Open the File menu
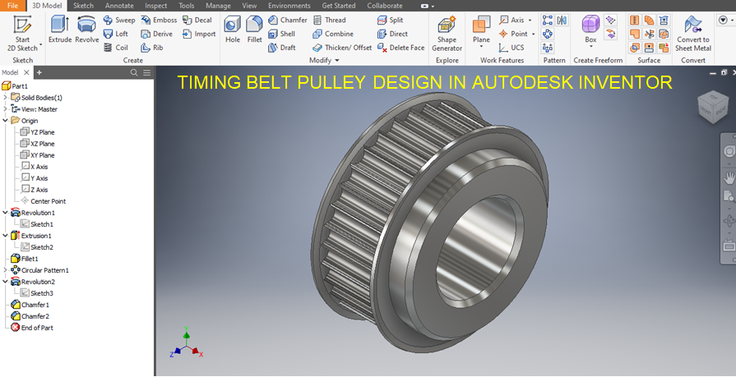This screenshot has width=736, height=377. pyautogui.click(x=13, y=6)
